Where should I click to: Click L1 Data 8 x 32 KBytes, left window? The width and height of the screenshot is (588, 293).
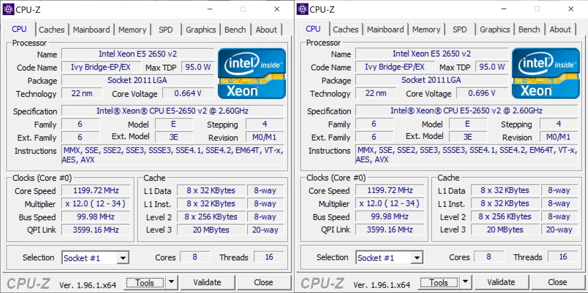[211, 190]
